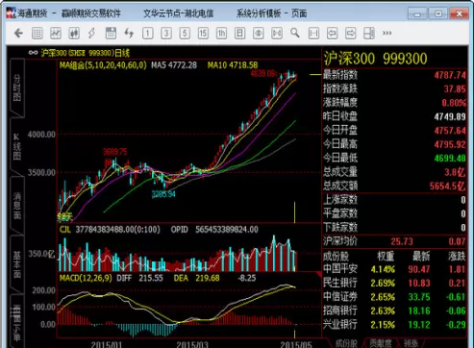This screenshot has height=348, width=474.
Task: Click the 今日最低 value 4699.40
Action: pos(450,159)
